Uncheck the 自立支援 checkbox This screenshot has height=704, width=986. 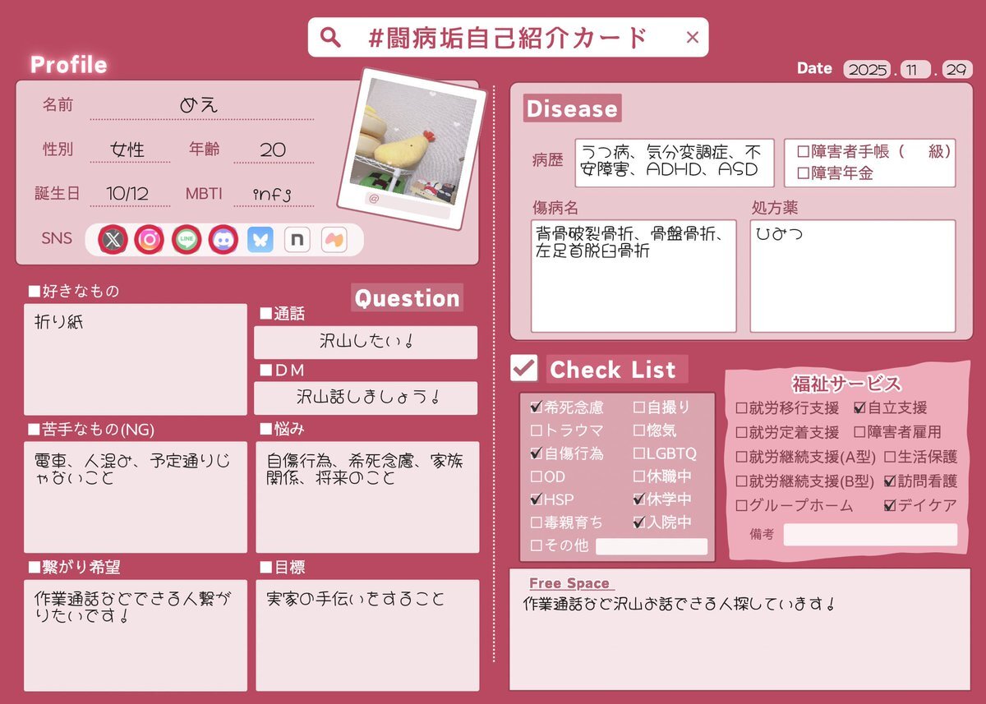859,407
